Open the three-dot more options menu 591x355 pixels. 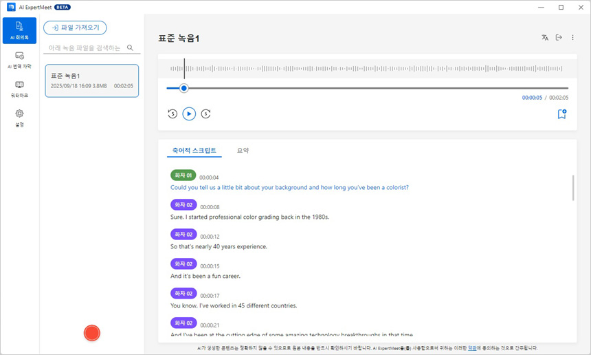pyautogui.click(x=572, y=38)
